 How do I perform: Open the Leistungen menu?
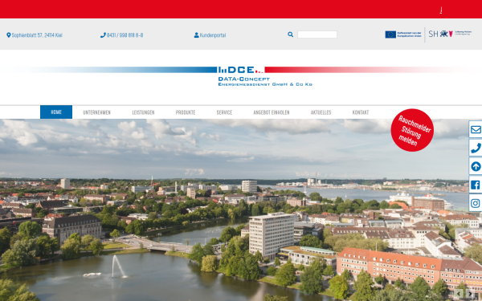pos(143,112)
